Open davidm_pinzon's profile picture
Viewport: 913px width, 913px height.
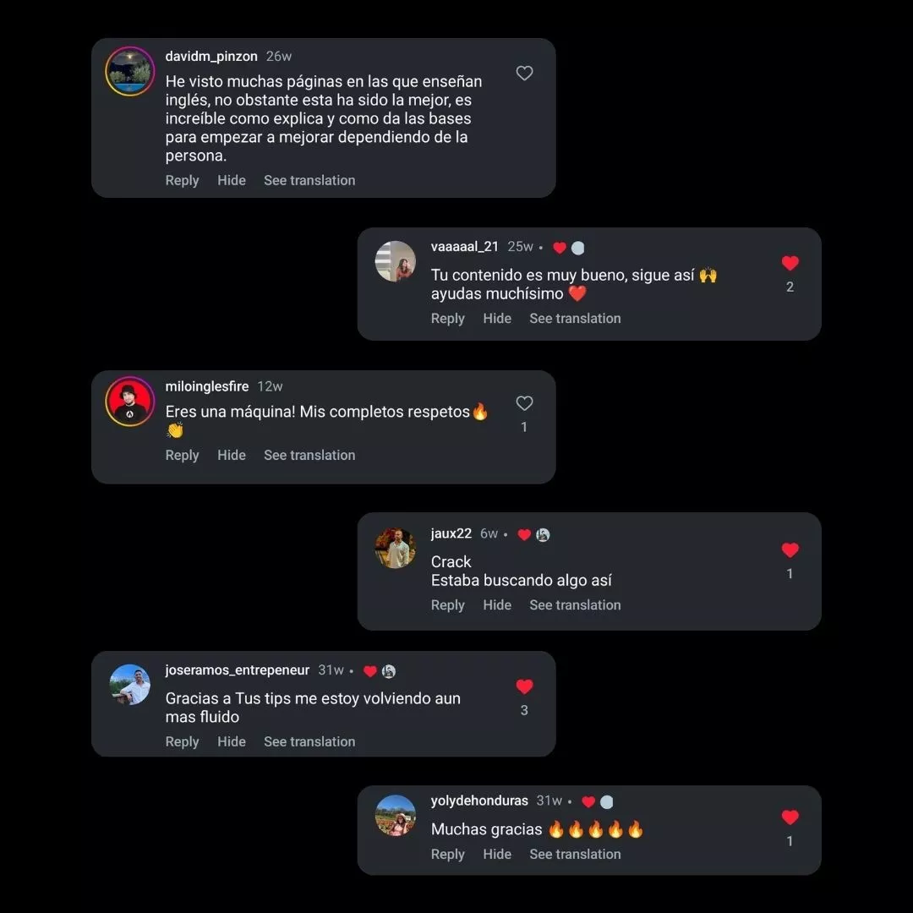point(130,71)
